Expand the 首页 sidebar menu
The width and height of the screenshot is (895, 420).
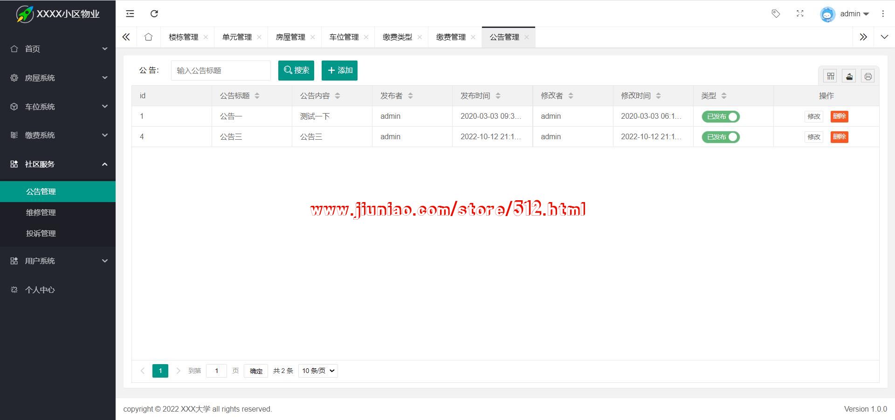[58, 49]
